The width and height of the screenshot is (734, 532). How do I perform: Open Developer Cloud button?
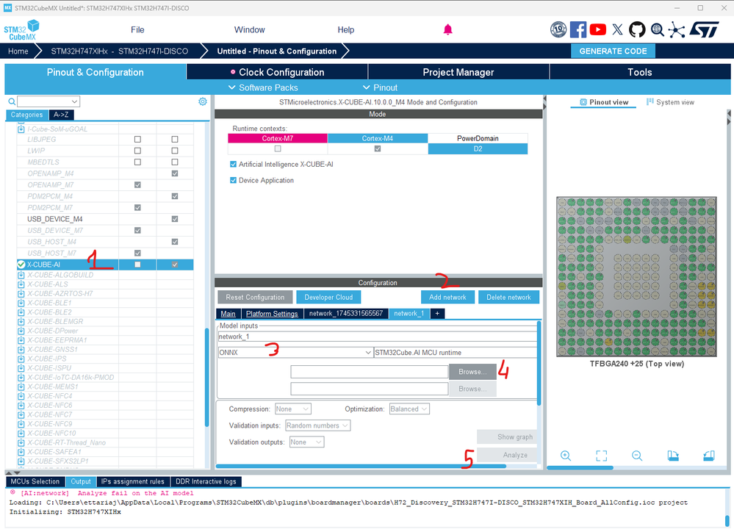328,298
